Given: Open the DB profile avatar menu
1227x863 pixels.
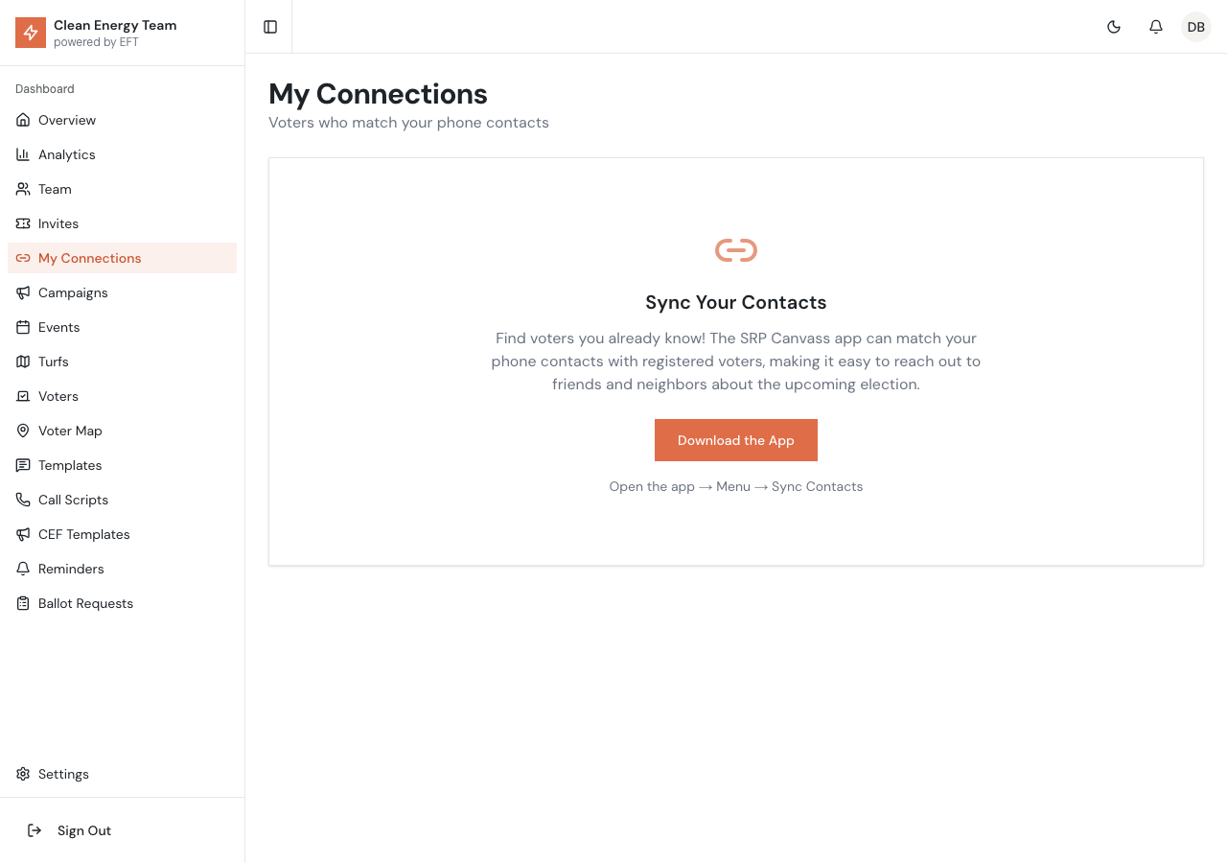Looking at the screenshot, I should pos(1195,26).
